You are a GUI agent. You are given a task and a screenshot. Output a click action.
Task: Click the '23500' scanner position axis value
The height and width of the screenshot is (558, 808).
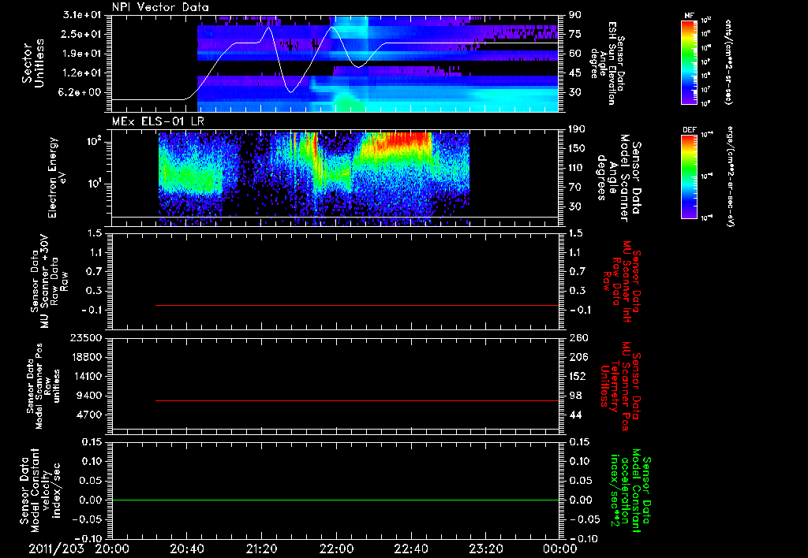pyautogui.click(x=86, y=338)
